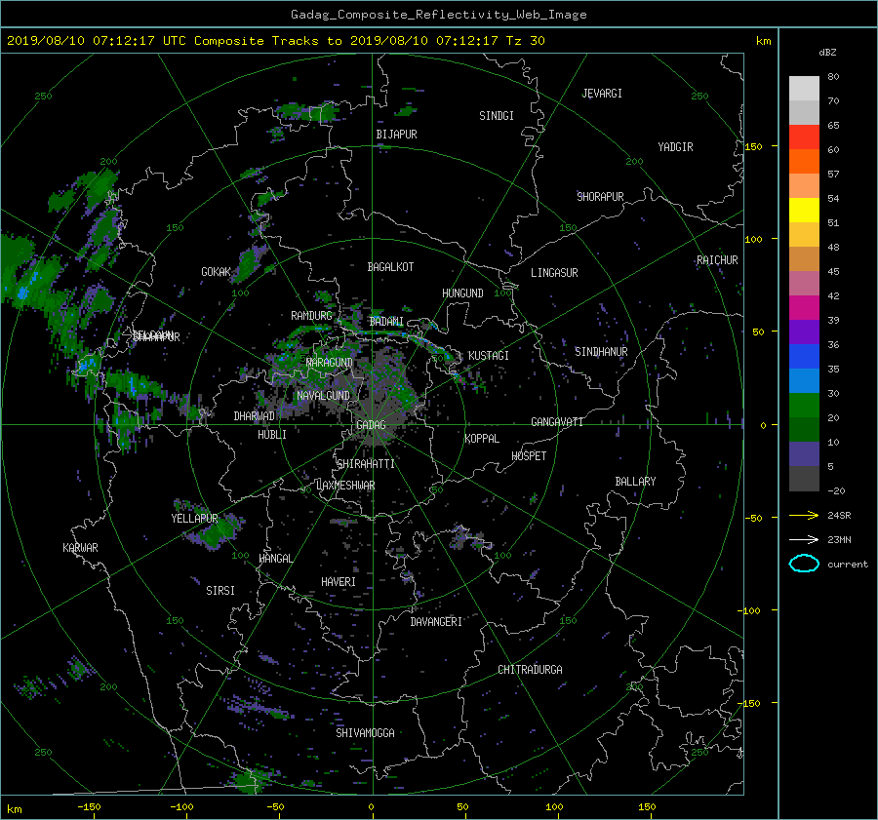Click the red 65 dBZ legend swatch
Screen dimensions: 878x820
(804, 137)
